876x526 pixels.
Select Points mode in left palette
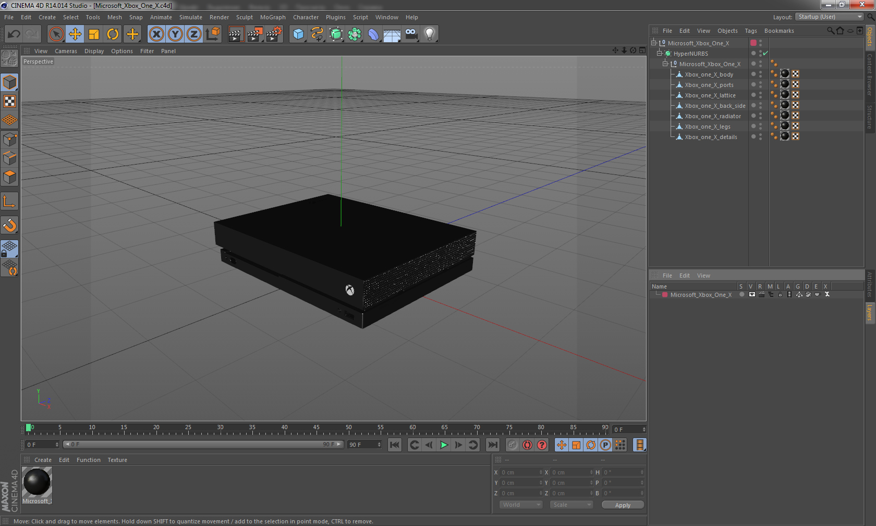coord(9,140)
